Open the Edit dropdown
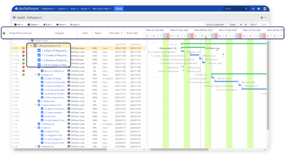 (x=47, y=25)
